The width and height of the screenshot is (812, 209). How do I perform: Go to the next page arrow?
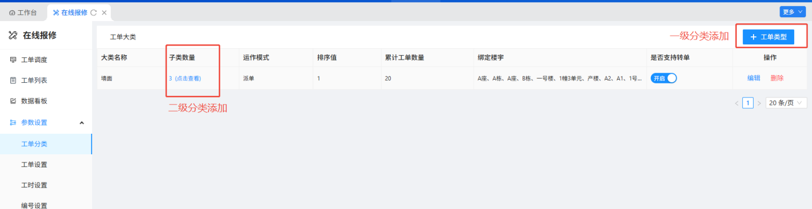coord(759,103)
